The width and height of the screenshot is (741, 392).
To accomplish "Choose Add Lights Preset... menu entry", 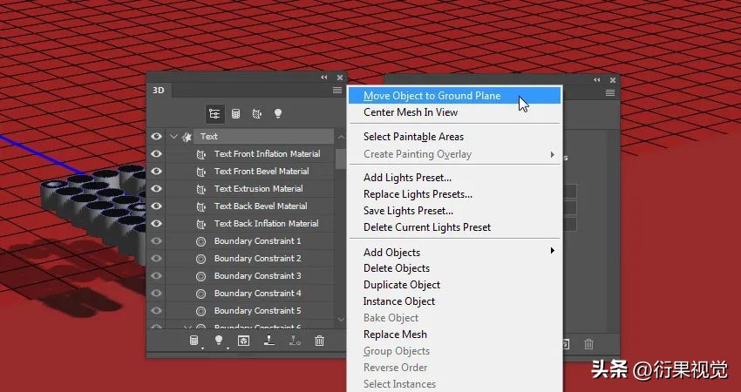I will (454, 178).
